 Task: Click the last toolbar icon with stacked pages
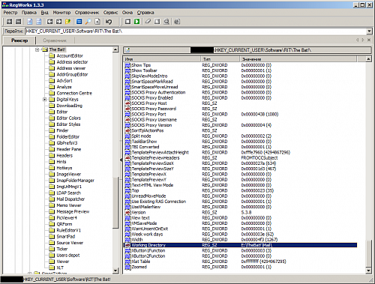point(177,22)
